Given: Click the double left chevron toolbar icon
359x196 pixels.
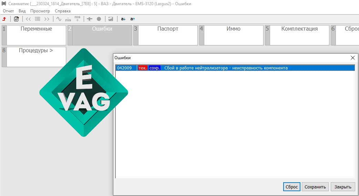Looking at the screenshot, I should coord(28,19).
